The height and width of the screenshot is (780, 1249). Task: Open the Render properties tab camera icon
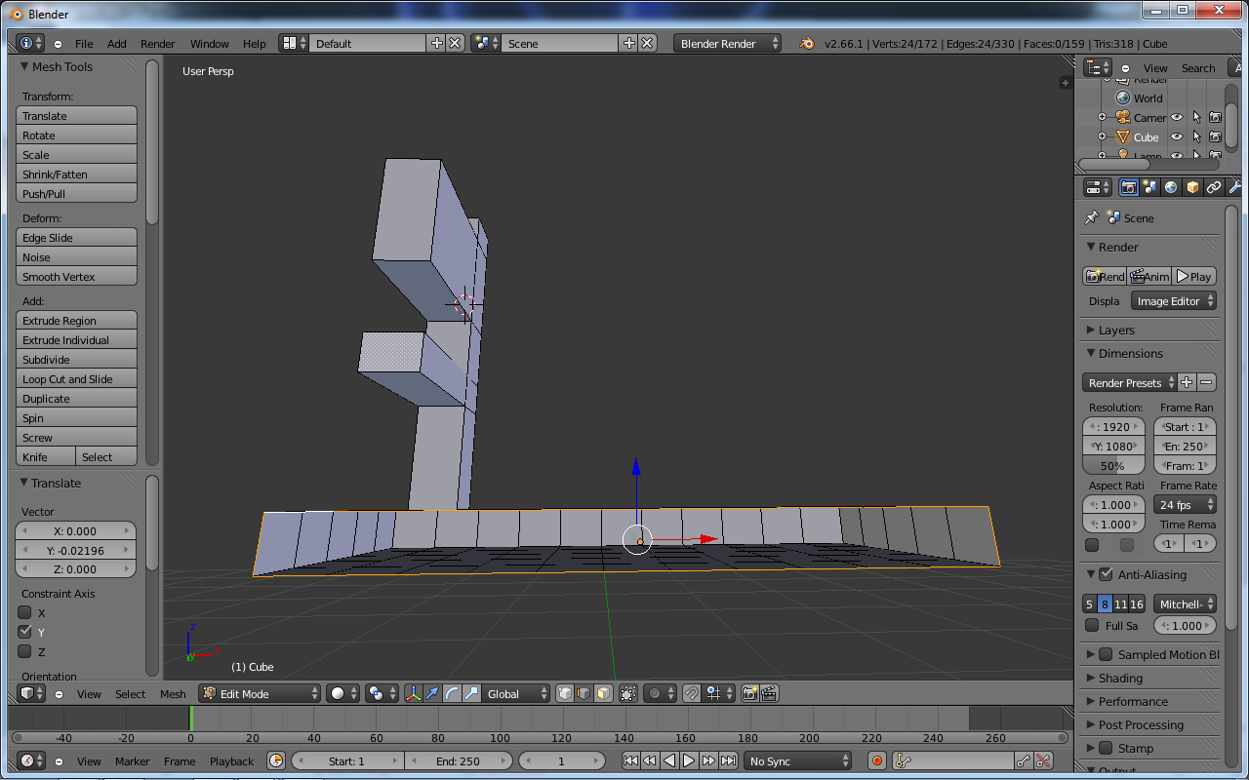click(x=1129, y=186)
